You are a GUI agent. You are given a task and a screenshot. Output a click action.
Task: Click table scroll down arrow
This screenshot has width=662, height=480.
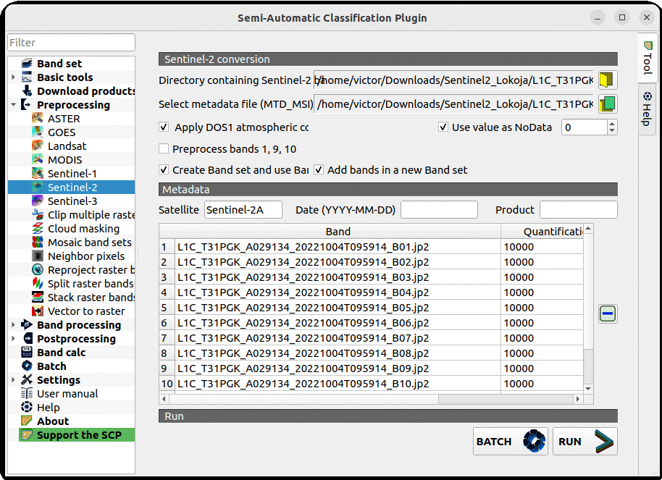point(588,388)
